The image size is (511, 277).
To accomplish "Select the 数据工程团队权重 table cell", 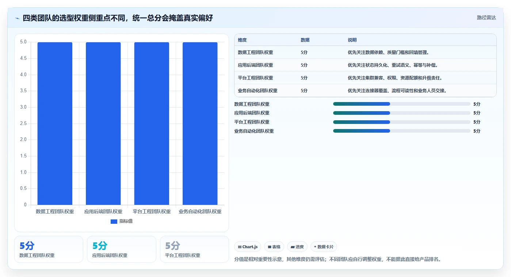I will pyautogui.click(x=255, y=52).
